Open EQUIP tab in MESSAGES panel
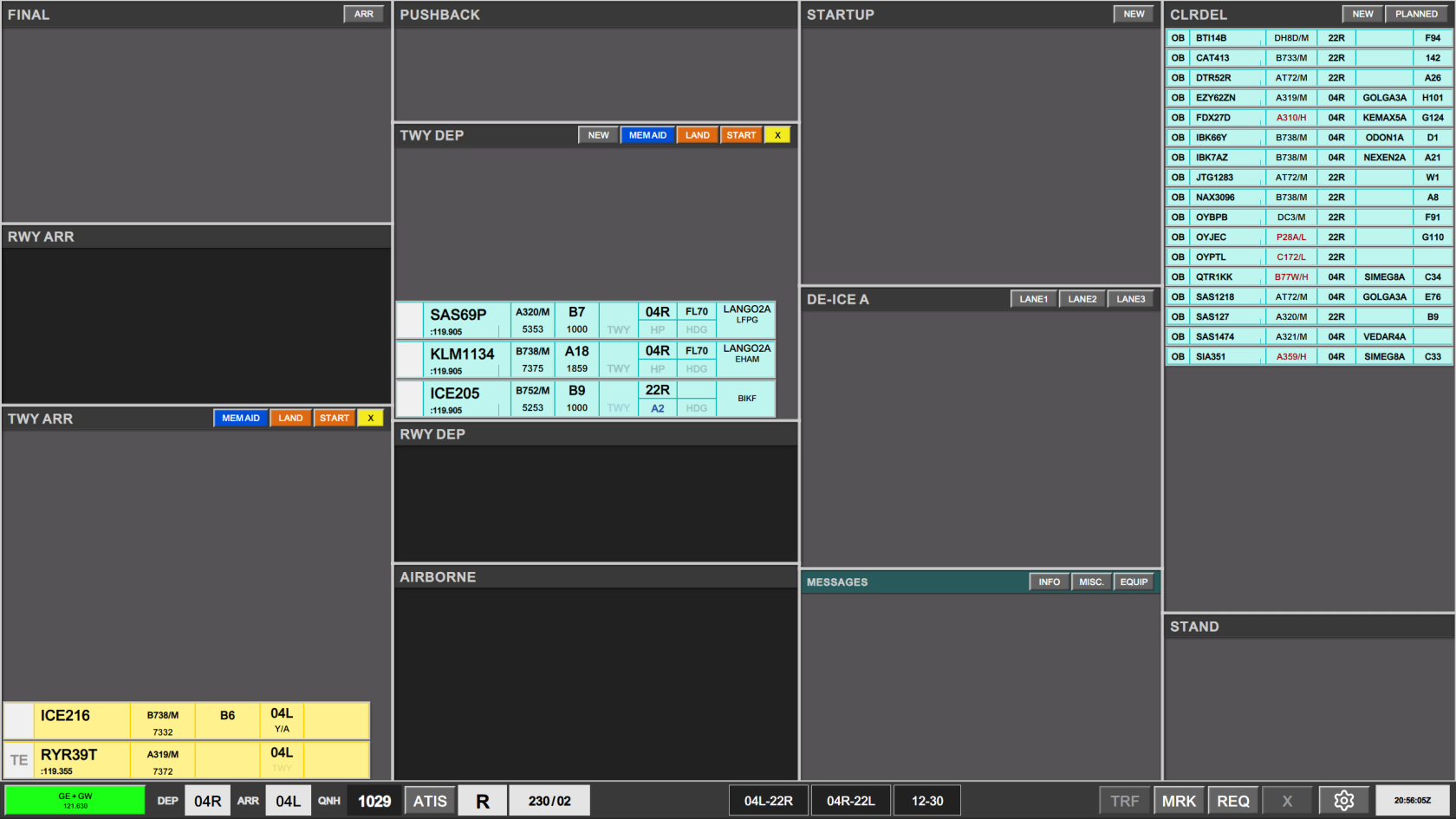 pos(1134,582)
